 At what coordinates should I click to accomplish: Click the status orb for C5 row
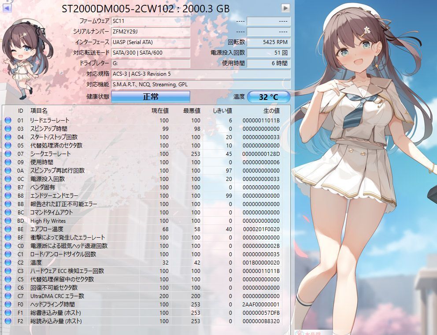(8, 279)
